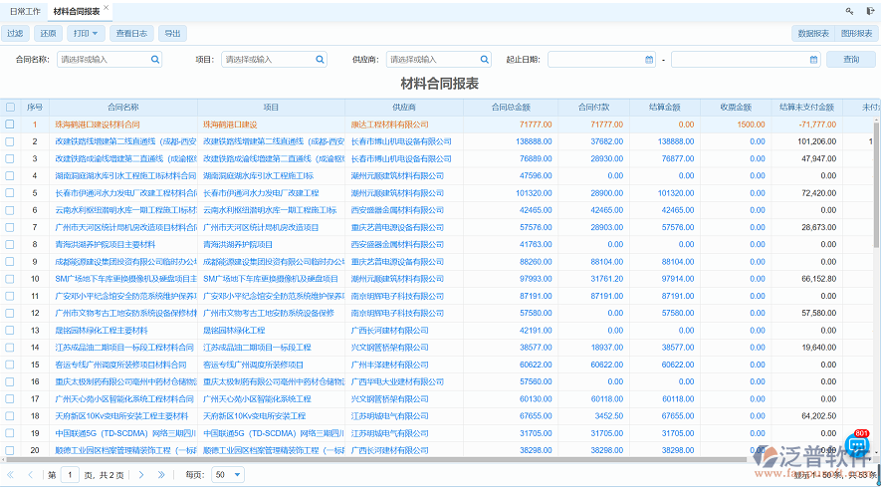Click search icon in 项目 field

(x=320, y=60)
